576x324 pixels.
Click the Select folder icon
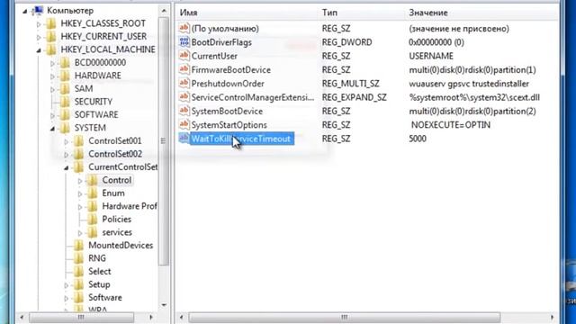(78, 272)
